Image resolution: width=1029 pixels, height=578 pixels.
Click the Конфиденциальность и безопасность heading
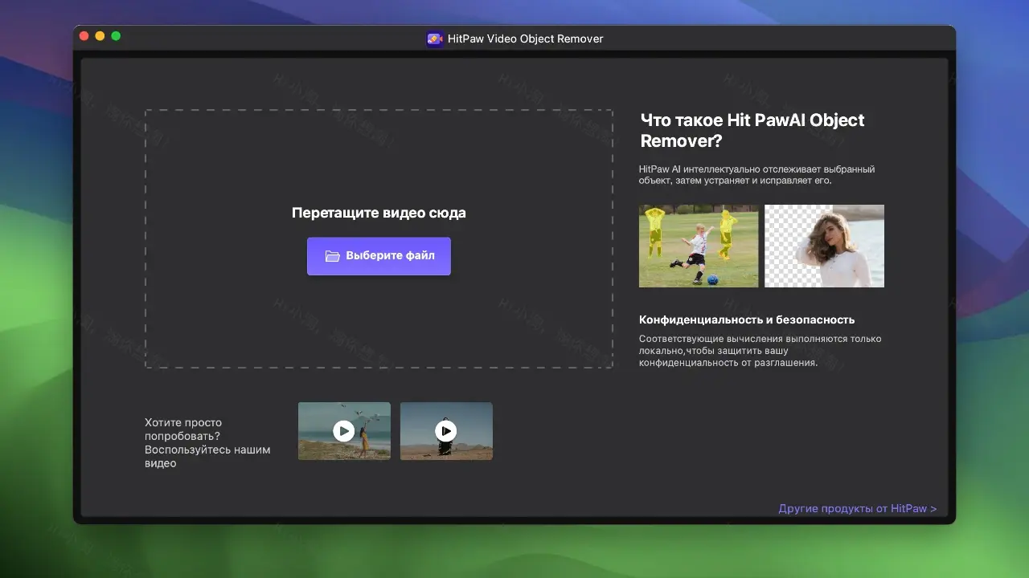coord(747,320)
